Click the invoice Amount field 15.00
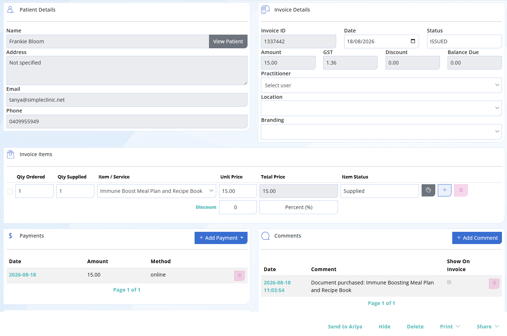Viewport: 507px width, 336px height. pos(288,63)
